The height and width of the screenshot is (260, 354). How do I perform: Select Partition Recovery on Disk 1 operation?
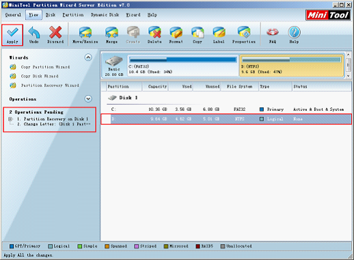53,119
